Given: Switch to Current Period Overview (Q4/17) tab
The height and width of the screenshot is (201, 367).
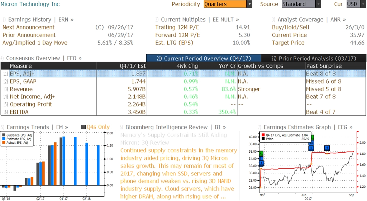Looking at the screenshot, I should coord(204,58).
